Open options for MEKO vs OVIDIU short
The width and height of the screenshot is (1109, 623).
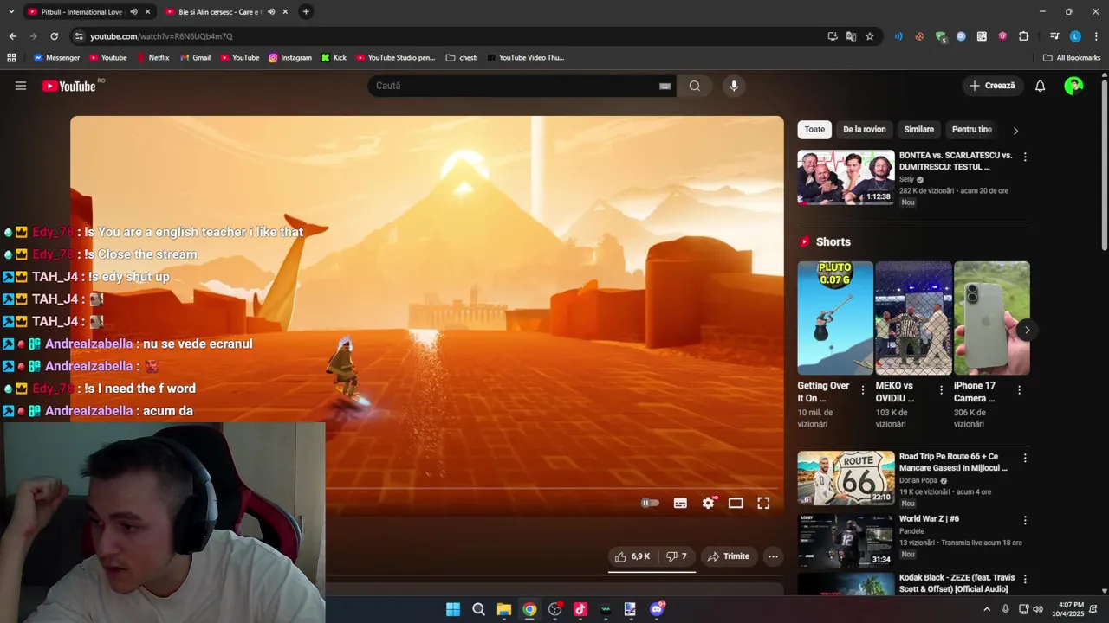coord(941,390)
